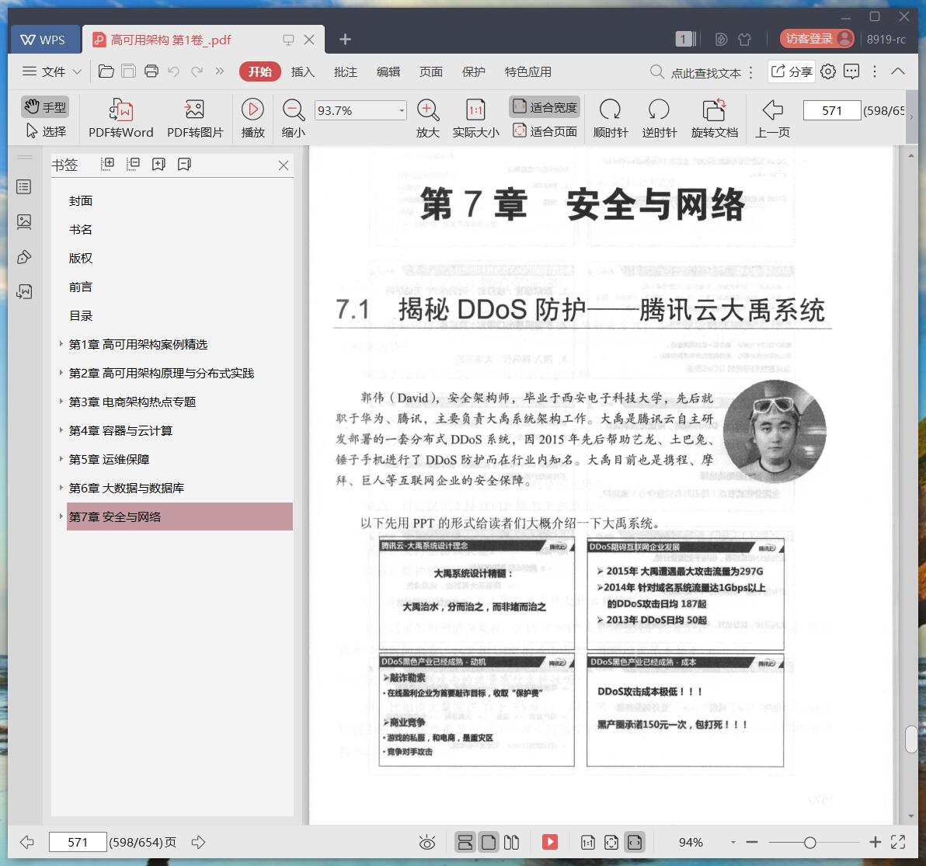Toggle 适合宽度 fit width mode
This screenshot has width=926, height=866.
click(545, 107)
